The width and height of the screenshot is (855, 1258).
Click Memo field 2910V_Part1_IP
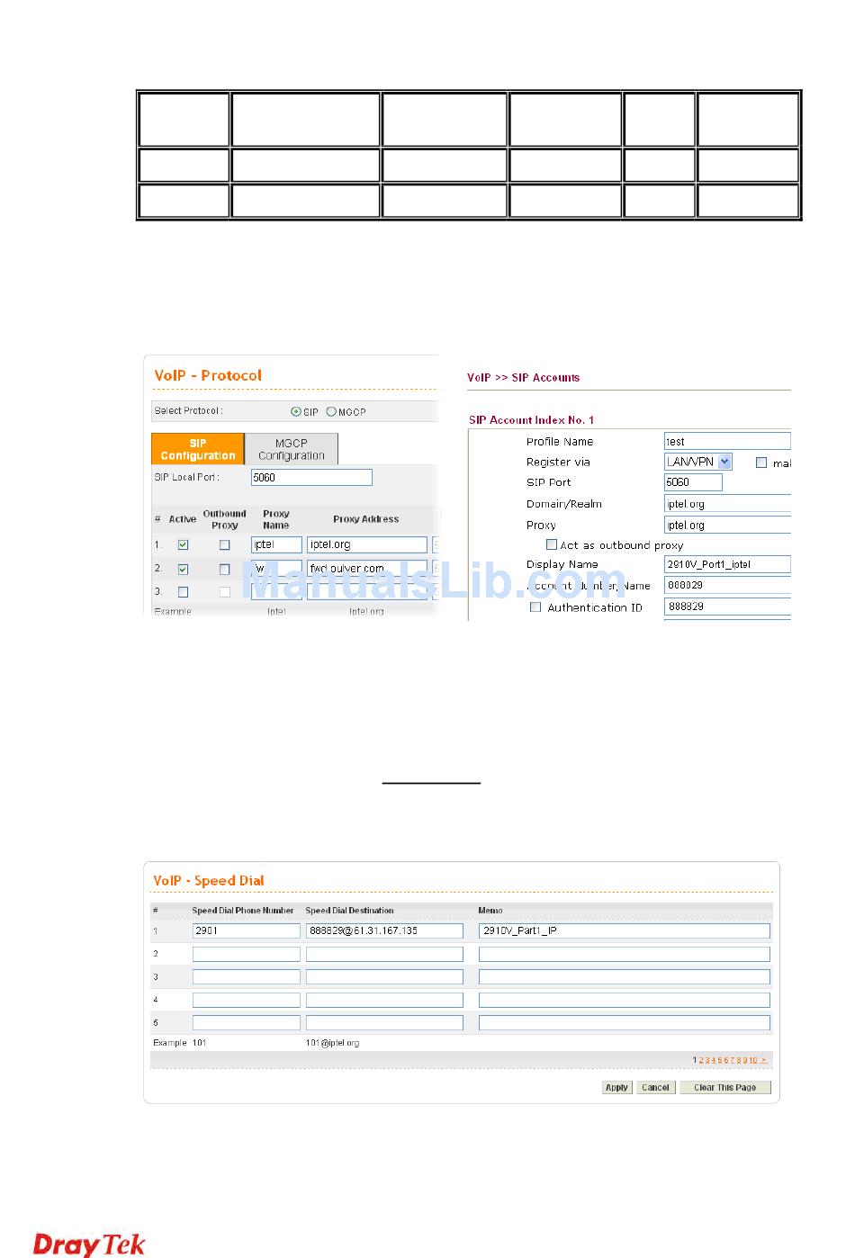[625, 930]
